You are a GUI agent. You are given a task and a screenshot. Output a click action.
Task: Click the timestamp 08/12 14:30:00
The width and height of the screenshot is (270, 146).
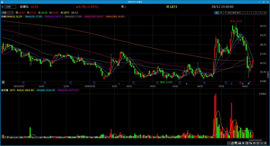pyautogui.click(x=223, y=7)
